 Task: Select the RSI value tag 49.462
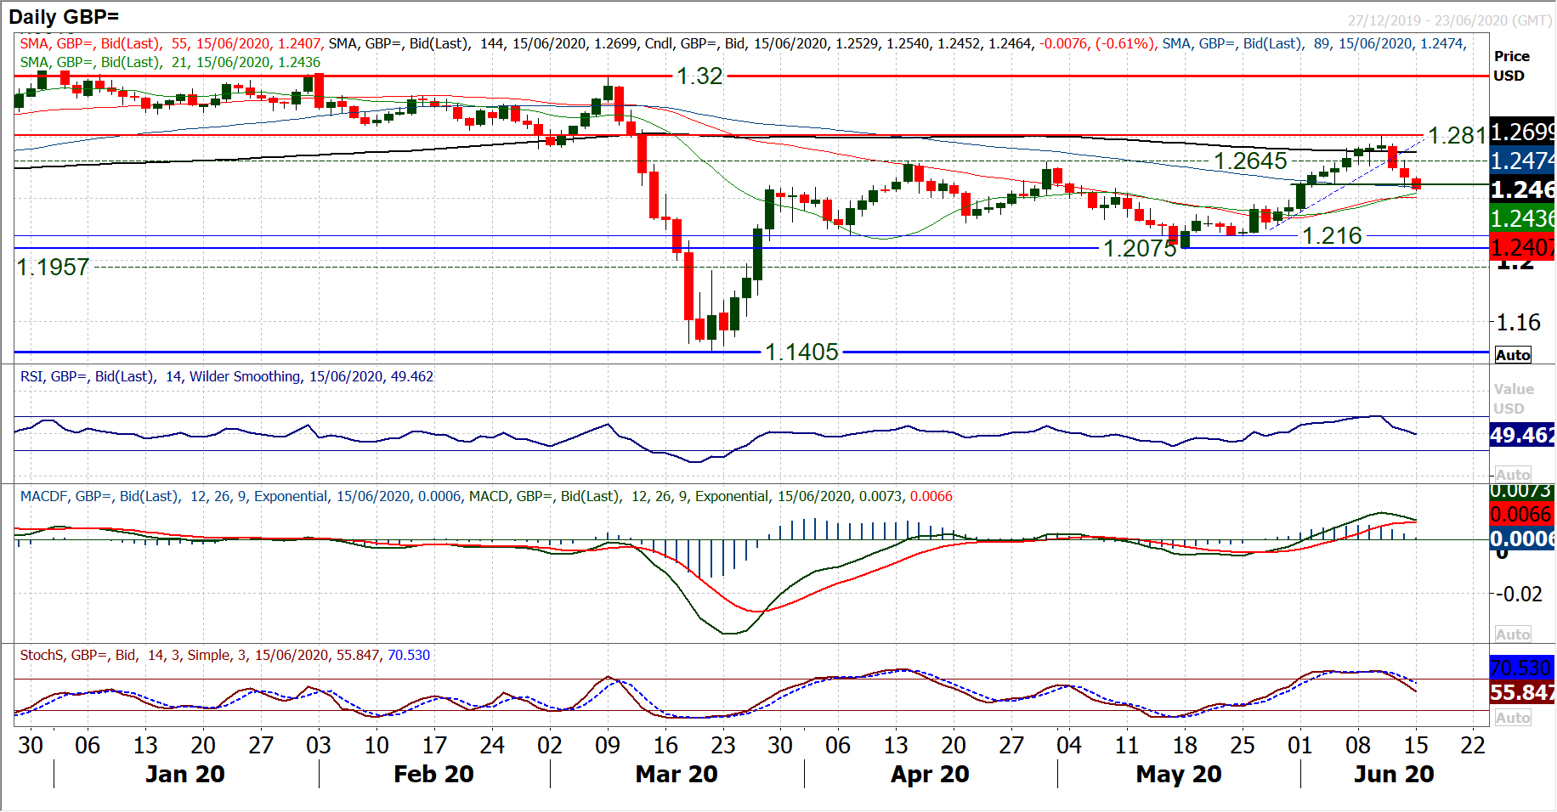1522,435
